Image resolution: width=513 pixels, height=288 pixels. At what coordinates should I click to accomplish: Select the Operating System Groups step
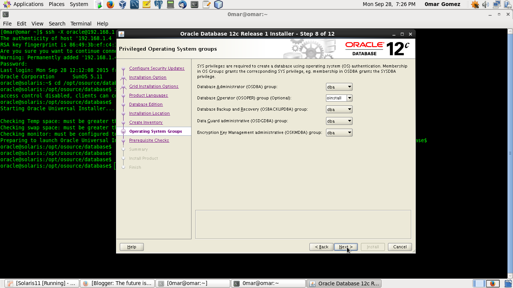[x=155, y=131]
